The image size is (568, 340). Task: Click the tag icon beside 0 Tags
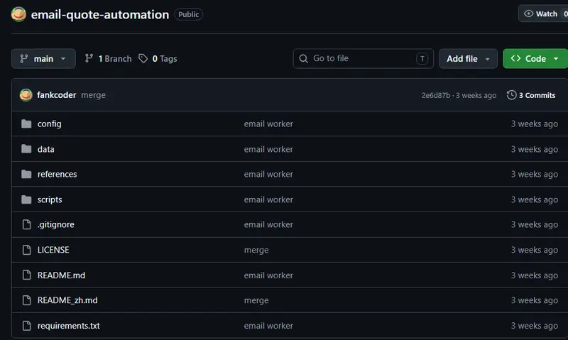tap(143, 58)
